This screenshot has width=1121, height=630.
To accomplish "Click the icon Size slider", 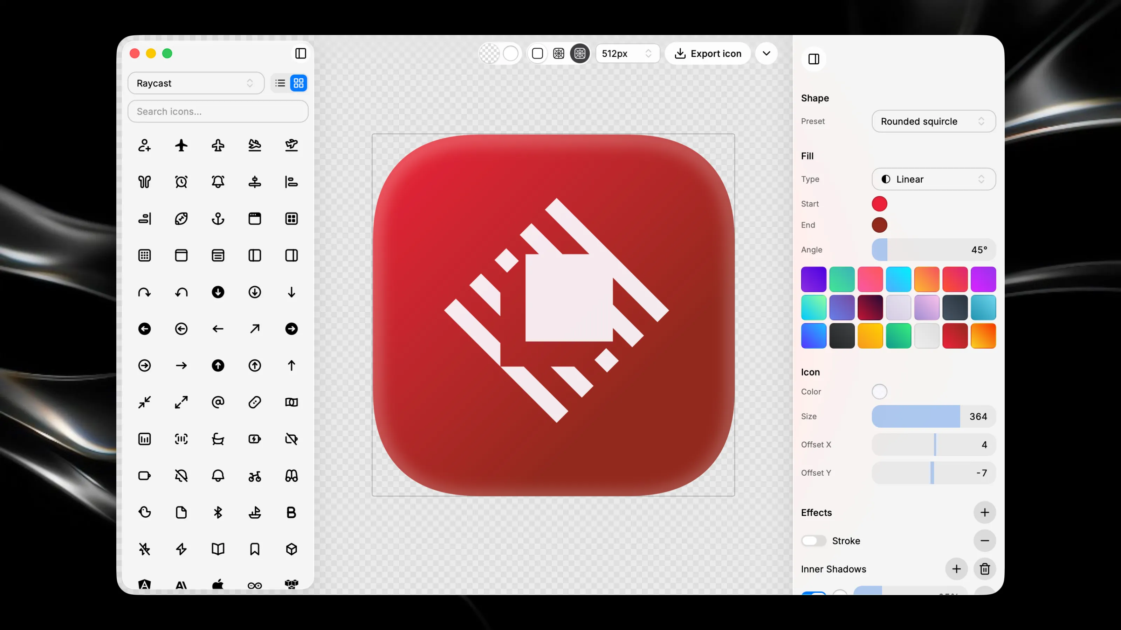I will point(934,416).
